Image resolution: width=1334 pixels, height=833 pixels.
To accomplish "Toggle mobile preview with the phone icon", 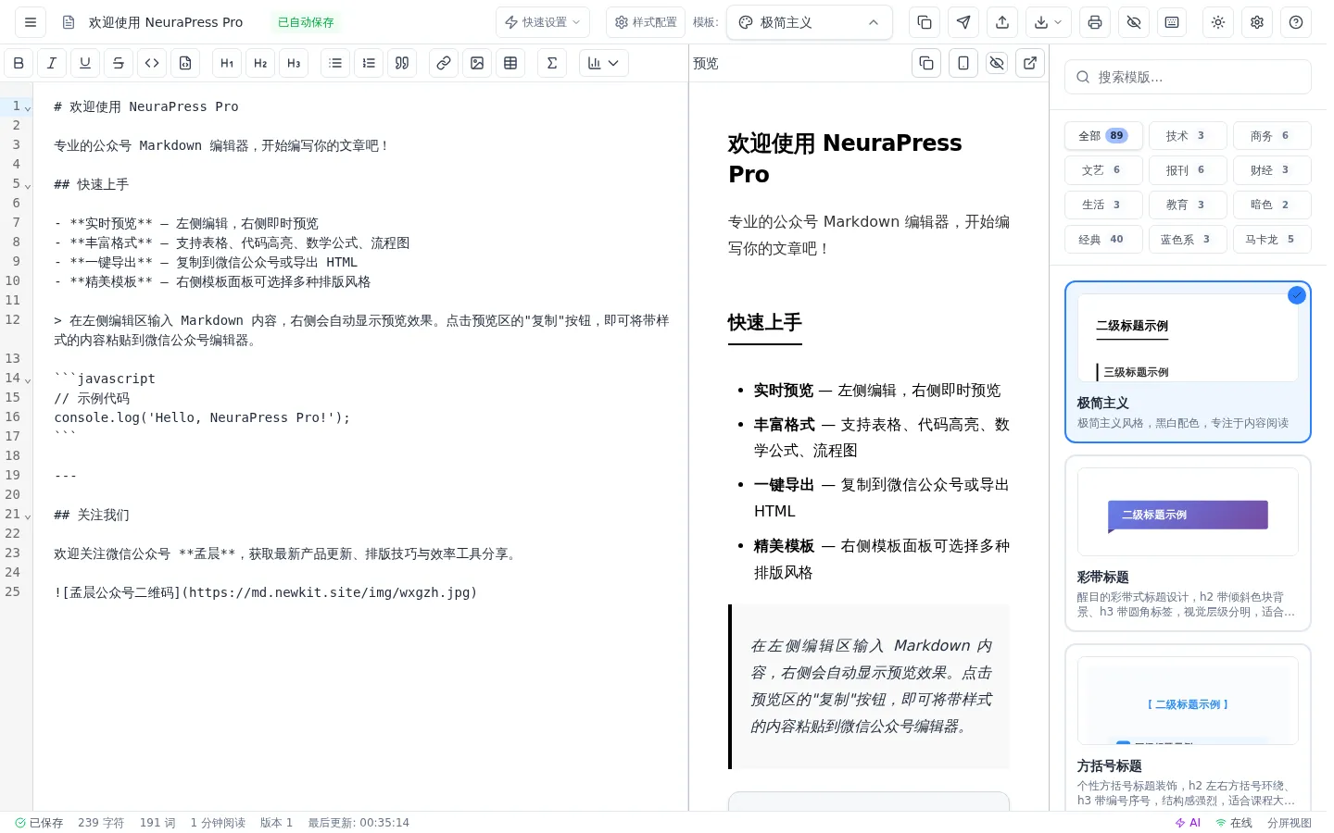I will click(x=963, y=63).
